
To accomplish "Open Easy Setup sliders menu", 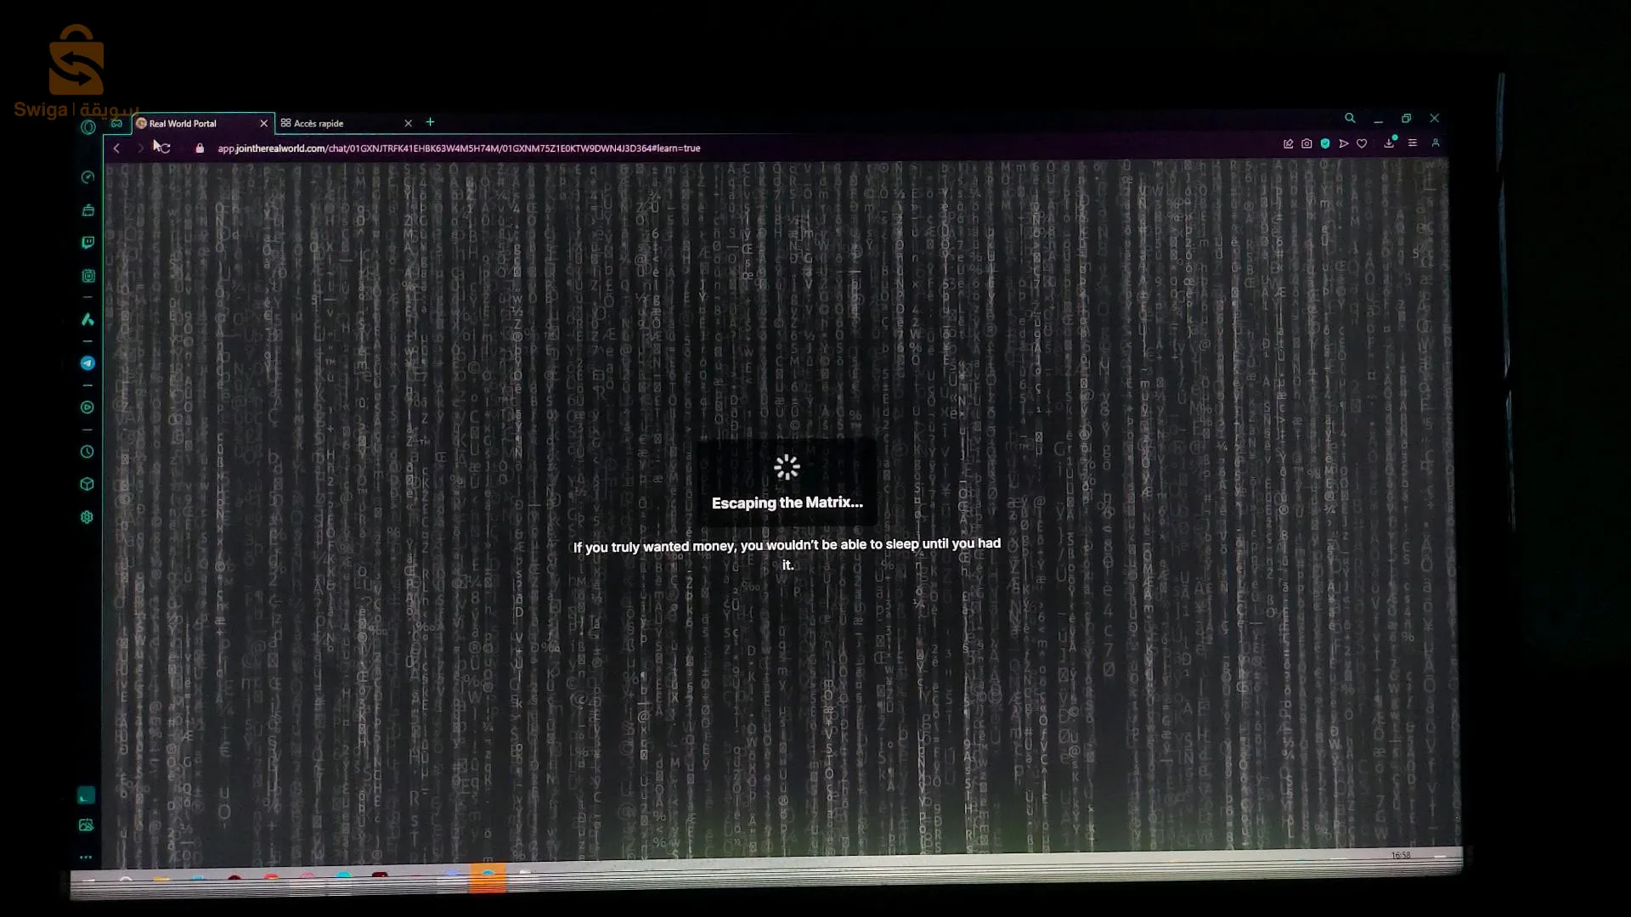I will click(x=1413, y=143).
